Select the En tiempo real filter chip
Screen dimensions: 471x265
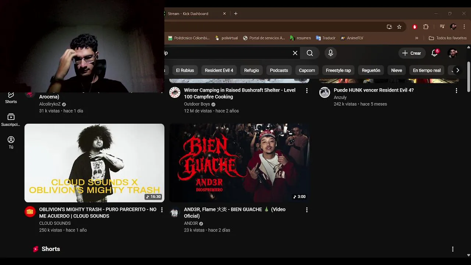tap(426, 70)
